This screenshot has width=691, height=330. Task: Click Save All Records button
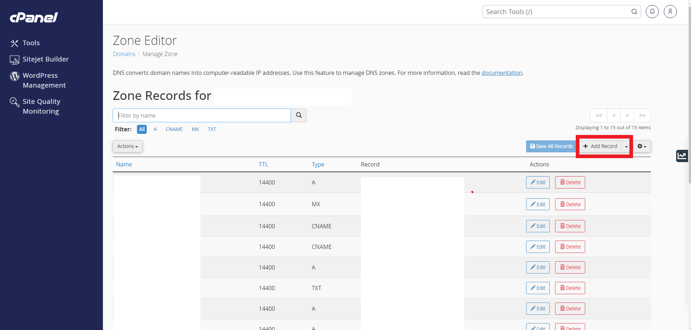[551, 146]
